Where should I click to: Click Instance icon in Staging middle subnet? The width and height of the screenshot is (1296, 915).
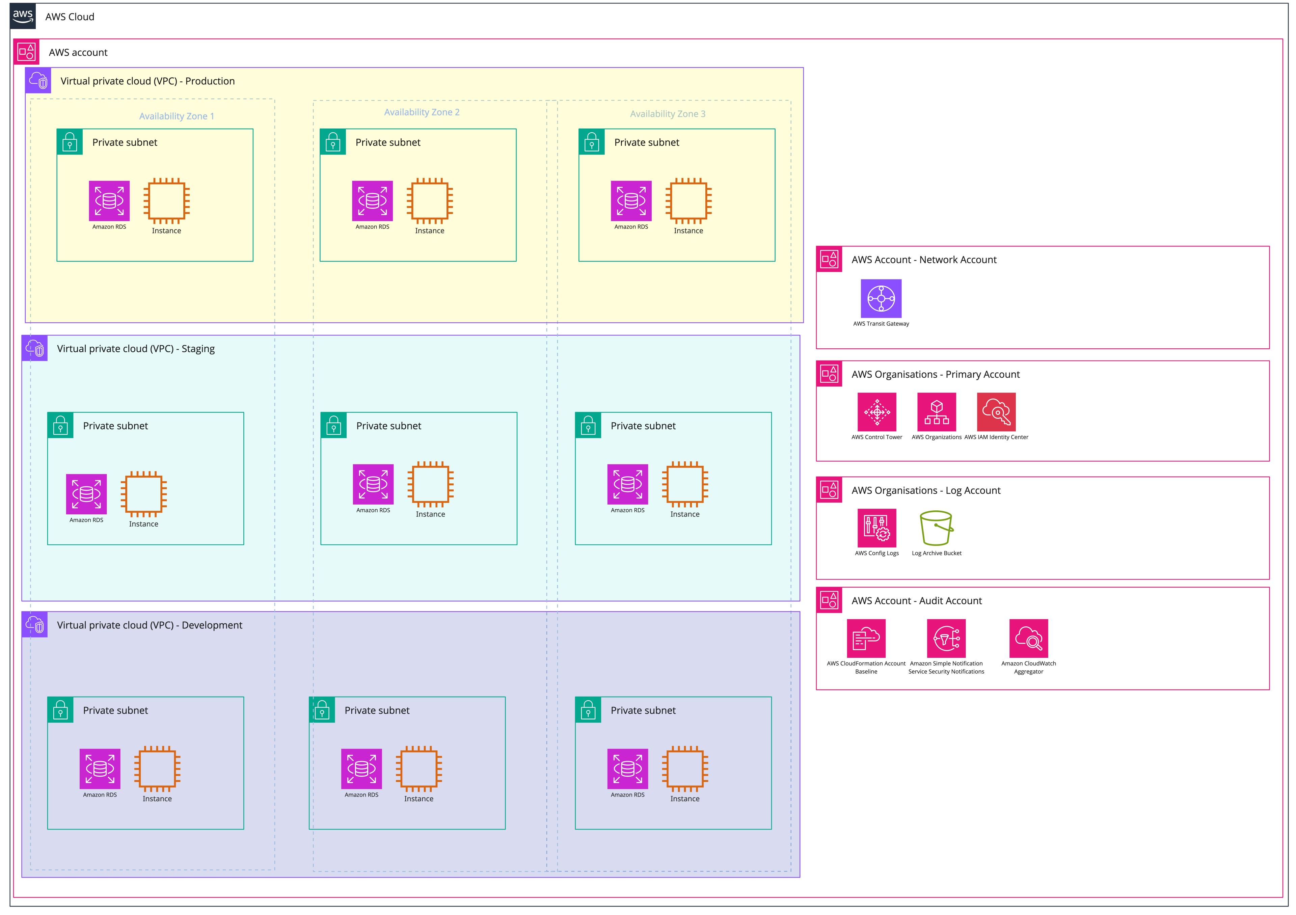pos(431,484)
